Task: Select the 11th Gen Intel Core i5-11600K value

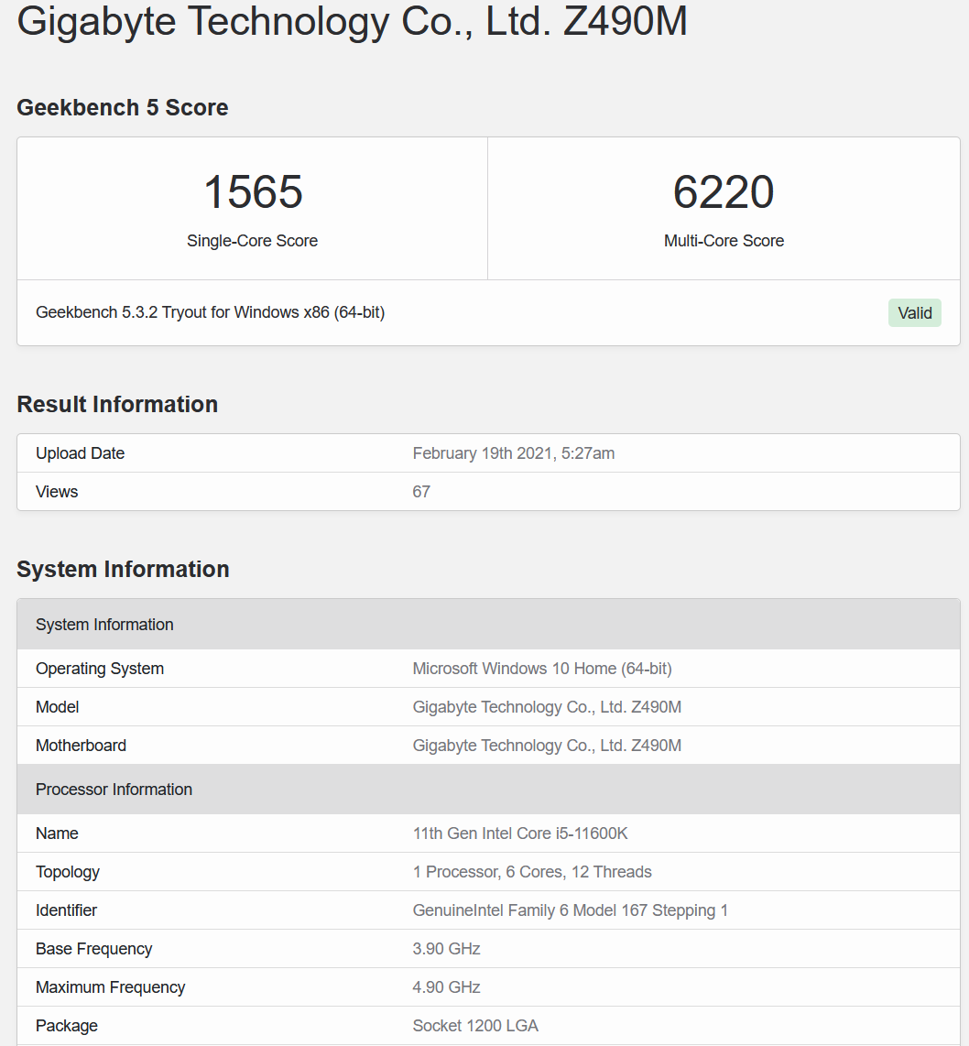Action: point(520,834)
